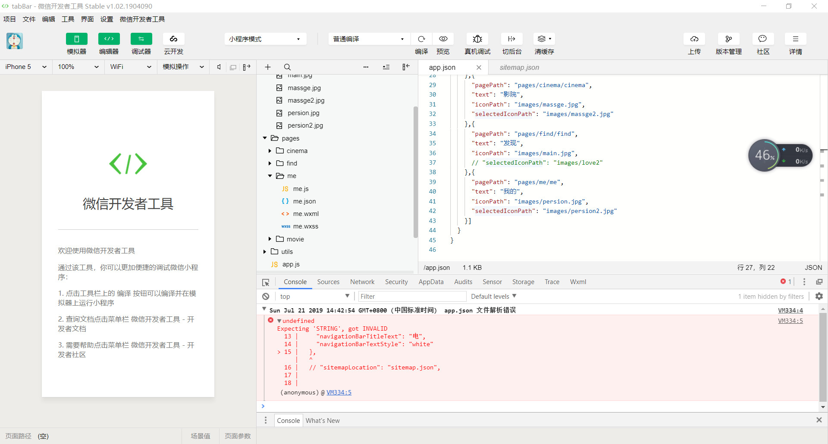The image size is (828, 444).
Task: Click the undock devtools icon
Action: (819, 282)
